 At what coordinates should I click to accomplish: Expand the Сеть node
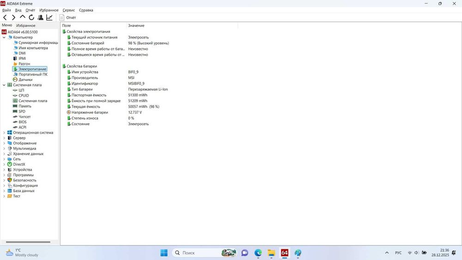pos(4,159)
